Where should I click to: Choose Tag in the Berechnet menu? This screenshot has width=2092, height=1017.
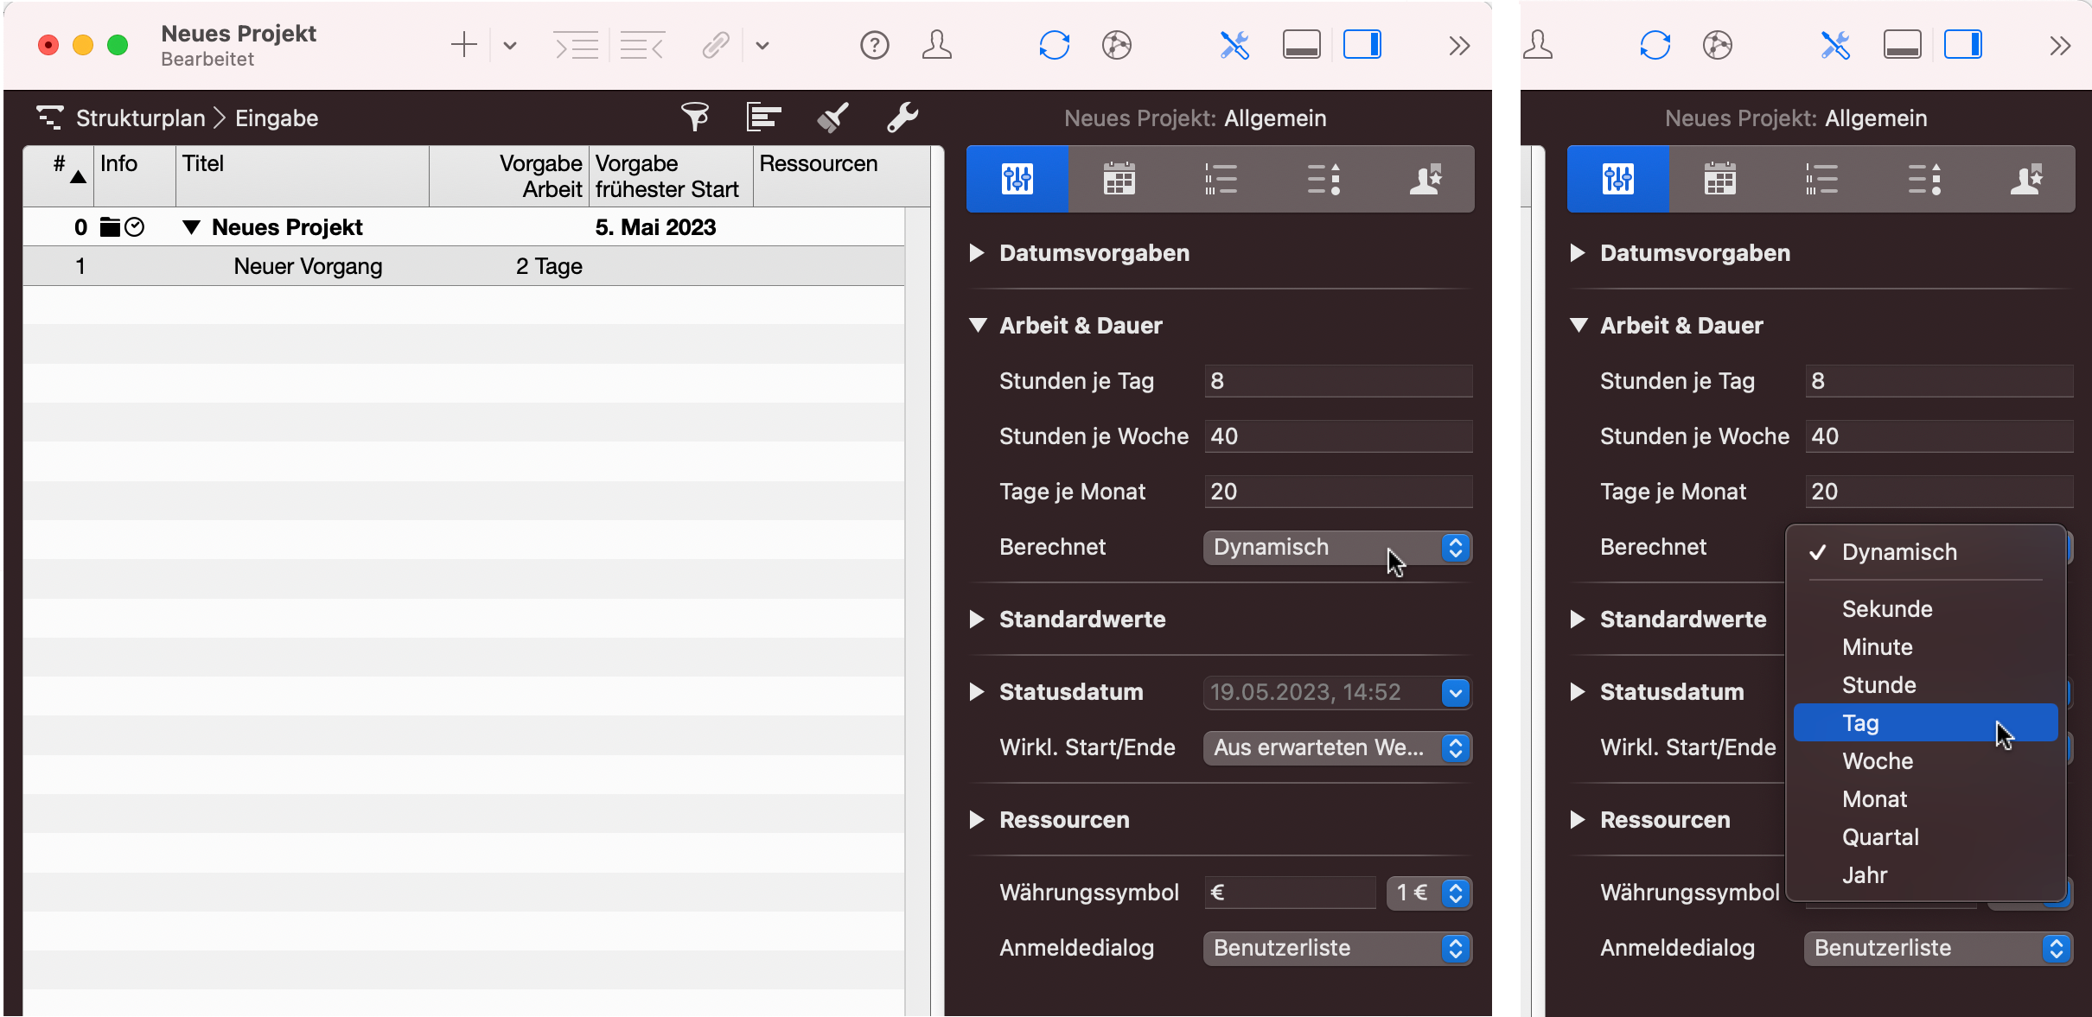(x=1860, y=723)
